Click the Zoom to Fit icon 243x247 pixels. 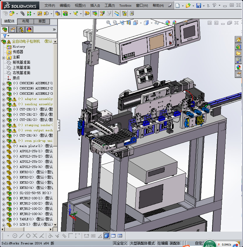(x=108, y=22)
